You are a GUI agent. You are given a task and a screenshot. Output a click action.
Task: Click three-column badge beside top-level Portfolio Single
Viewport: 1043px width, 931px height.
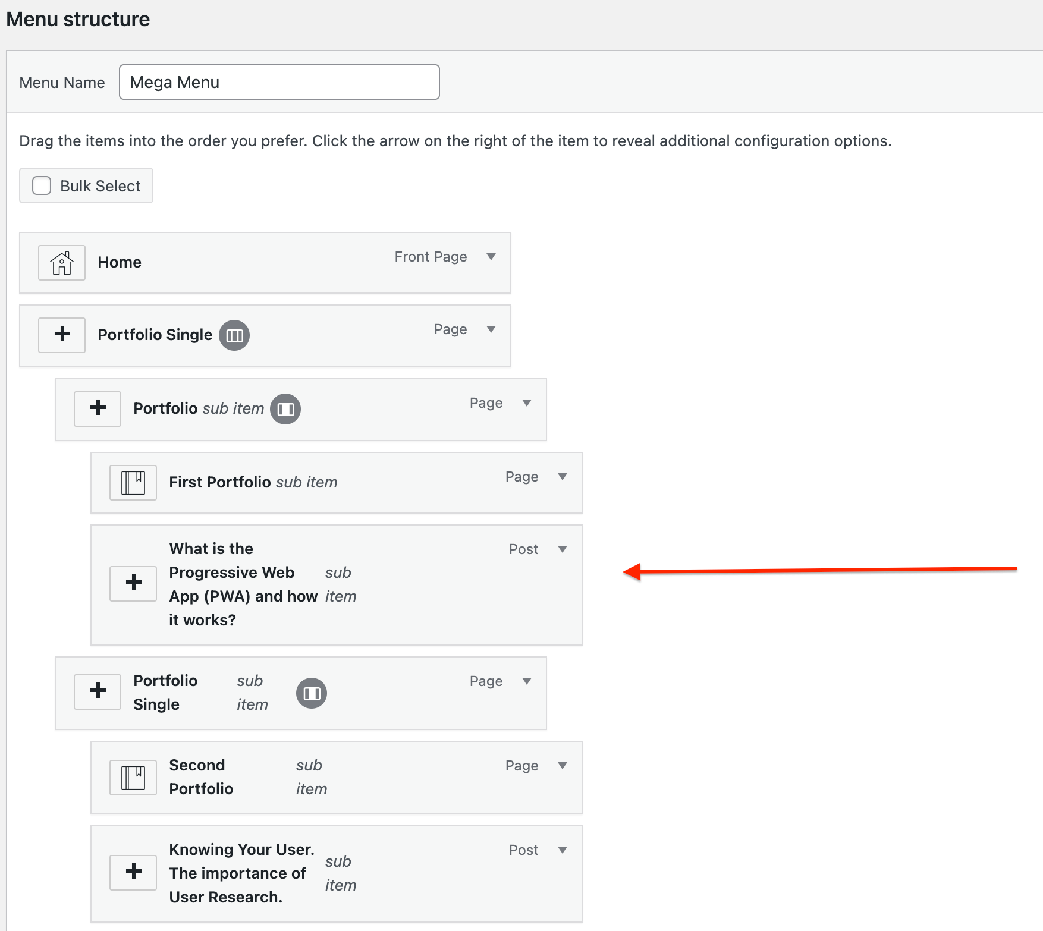point(234,335)
